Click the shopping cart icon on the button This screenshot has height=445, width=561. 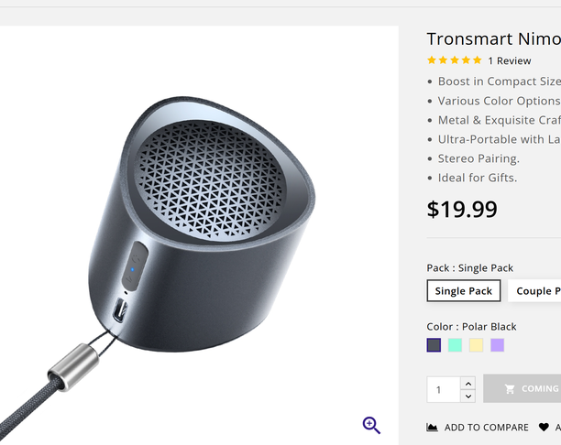pos(510,389)
